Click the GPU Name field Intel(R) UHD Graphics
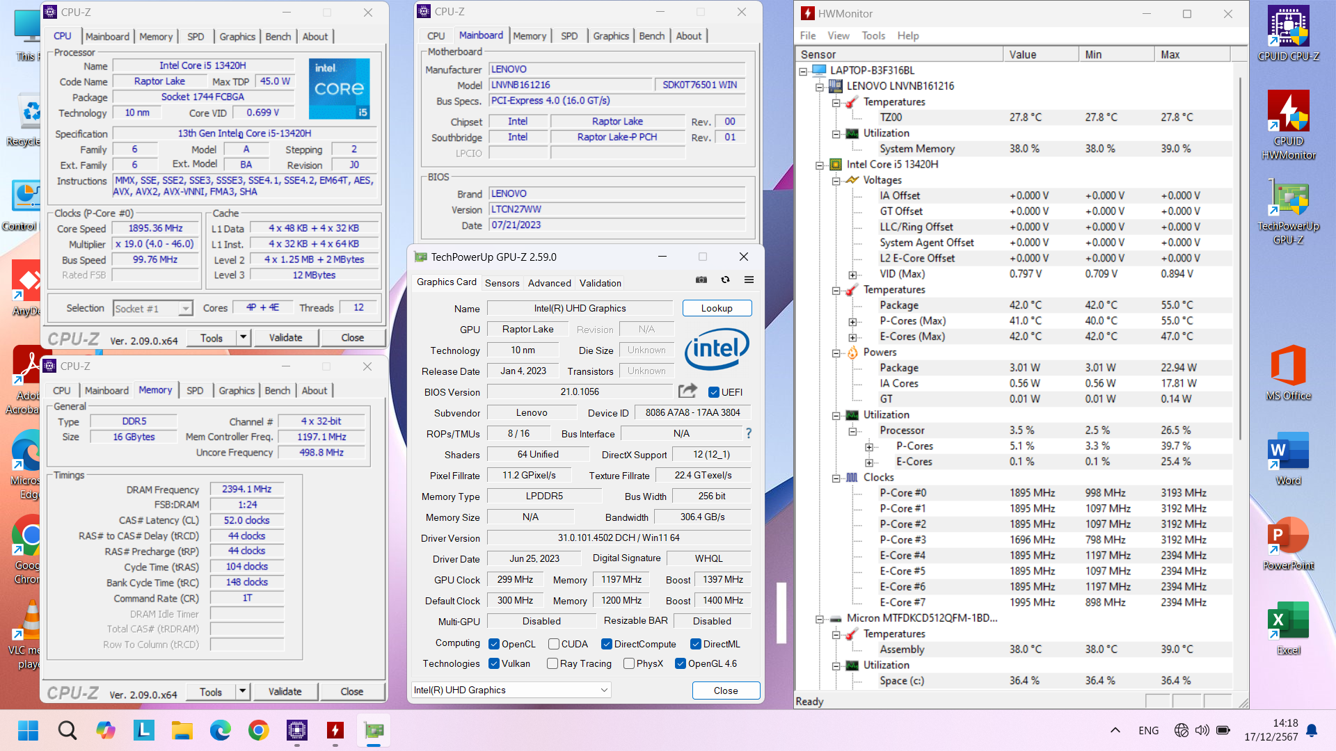1336x751 pixels. click(580, 308)
